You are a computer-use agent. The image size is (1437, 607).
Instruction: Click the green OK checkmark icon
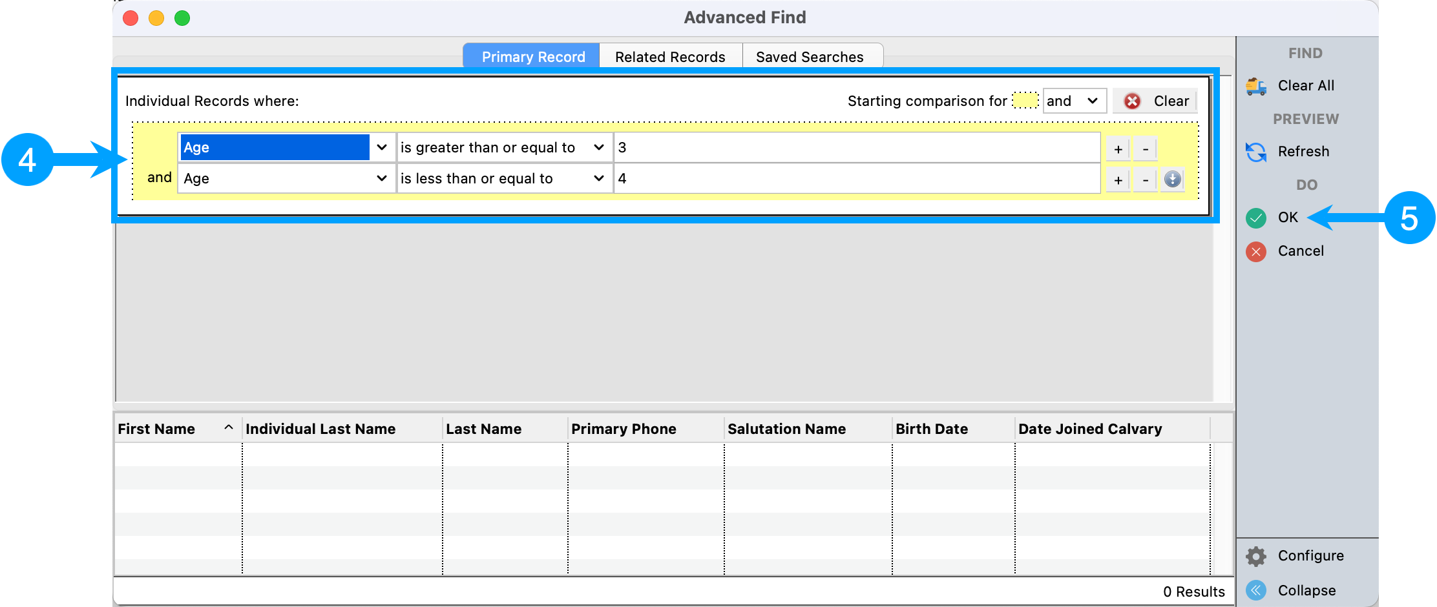click(x=1255, y=218)
